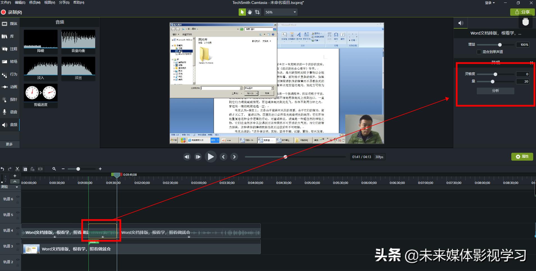Image resolution: width=536 pixels, height=271 pixels.
Task: Paste clip onto the timeline
Action: 33,169
